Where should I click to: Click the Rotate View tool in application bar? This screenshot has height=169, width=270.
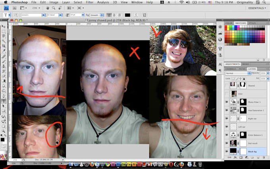[x=60, y=8]
